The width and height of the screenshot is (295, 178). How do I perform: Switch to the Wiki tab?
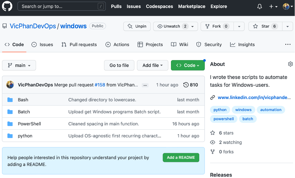[180, 45]
